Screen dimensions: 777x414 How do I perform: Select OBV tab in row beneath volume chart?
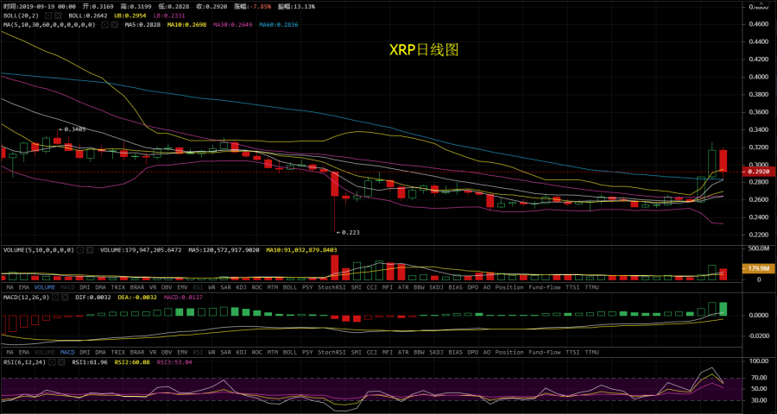click(167, 286)
